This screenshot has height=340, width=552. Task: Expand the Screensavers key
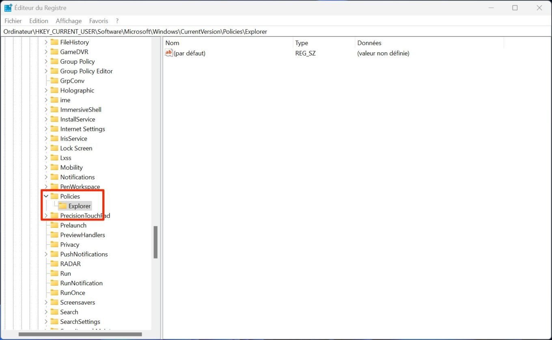(46, 302)
